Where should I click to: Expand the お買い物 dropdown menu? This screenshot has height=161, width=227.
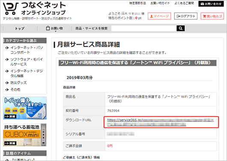point(54,29)
